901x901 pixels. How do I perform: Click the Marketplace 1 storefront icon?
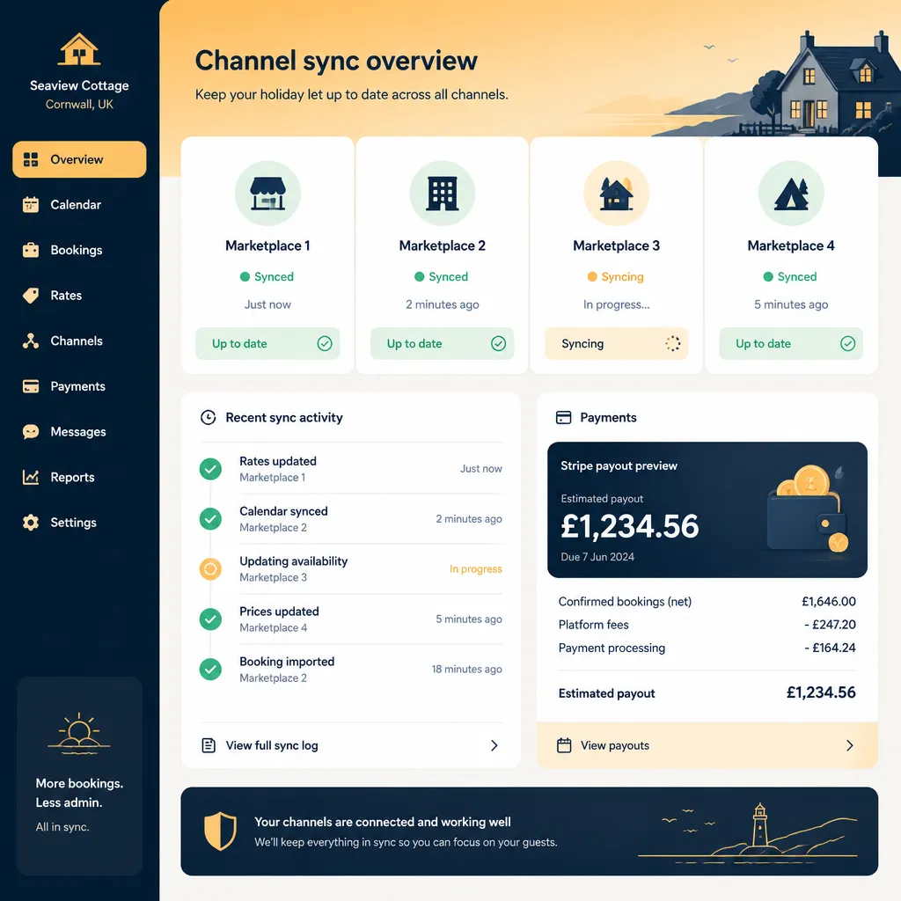click(267, 193)
